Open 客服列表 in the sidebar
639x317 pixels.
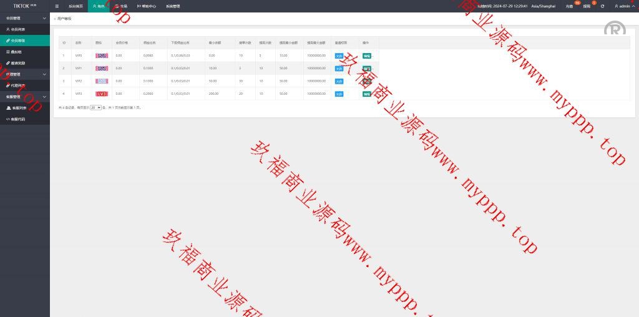(x=20, y=108)
